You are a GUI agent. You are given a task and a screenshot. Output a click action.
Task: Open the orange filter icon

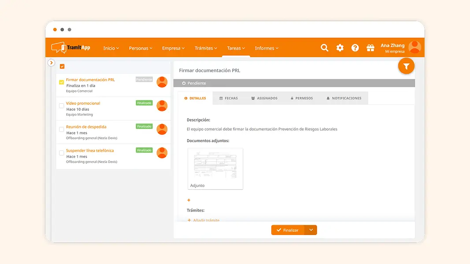coord(406,66)
